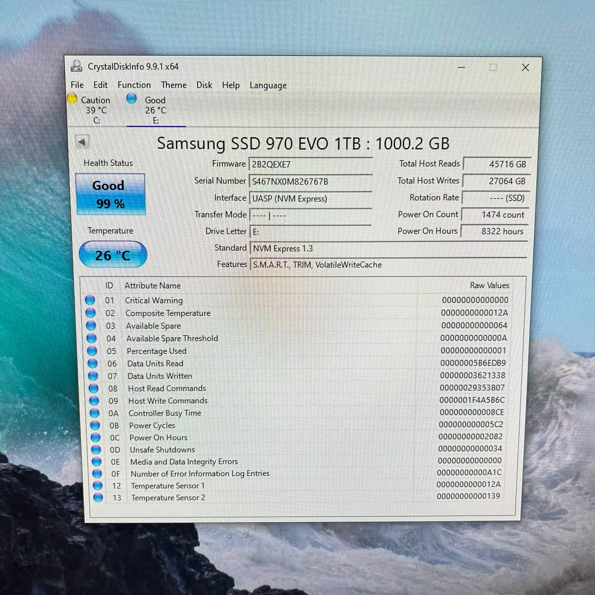This screenshot has height=595, width=595.
Task: Click status orb next to Available Spare
Action: point(91,326)
